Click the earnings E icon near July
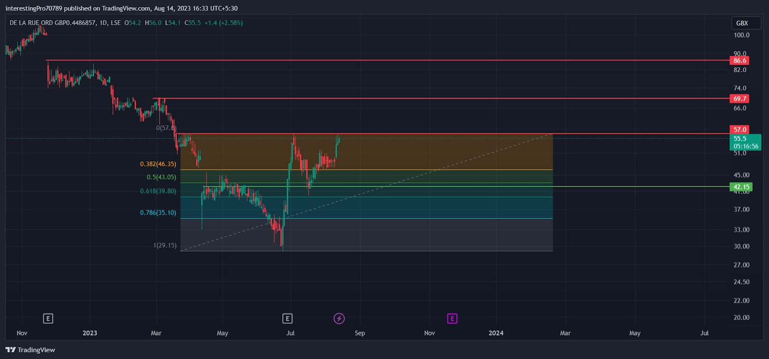This screenshot has width=769, height=359. (x=287, y=318)
